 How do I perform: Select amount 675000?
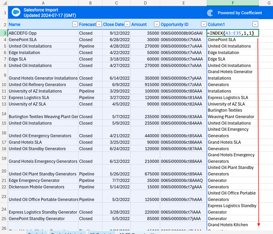145,171
